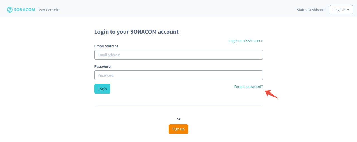This screenshot has width=357, height=142.
Task: Open the Forgot password? link
Action: point(249,87)
